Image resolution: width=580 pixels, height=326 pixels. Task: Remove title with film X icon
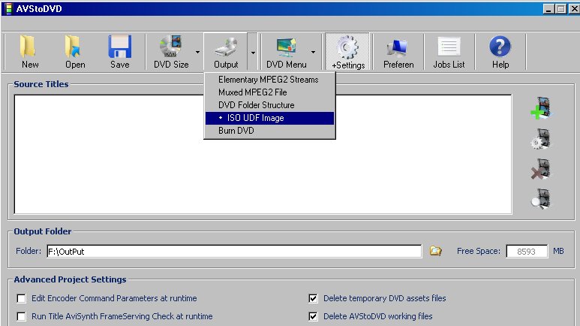click(541, 169)
